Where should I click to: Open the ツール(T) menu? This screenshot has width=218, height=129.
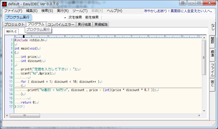coord(80,11)
